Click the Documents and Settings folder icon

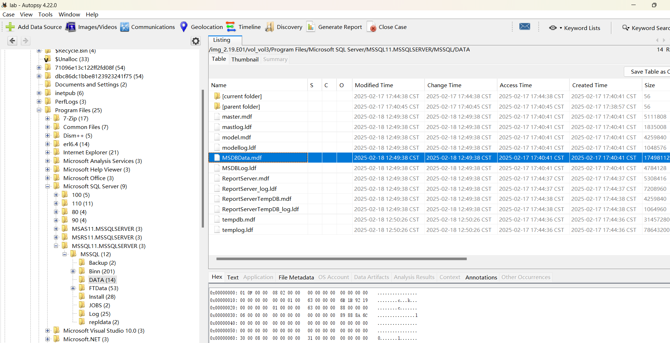tap(48, 84)
